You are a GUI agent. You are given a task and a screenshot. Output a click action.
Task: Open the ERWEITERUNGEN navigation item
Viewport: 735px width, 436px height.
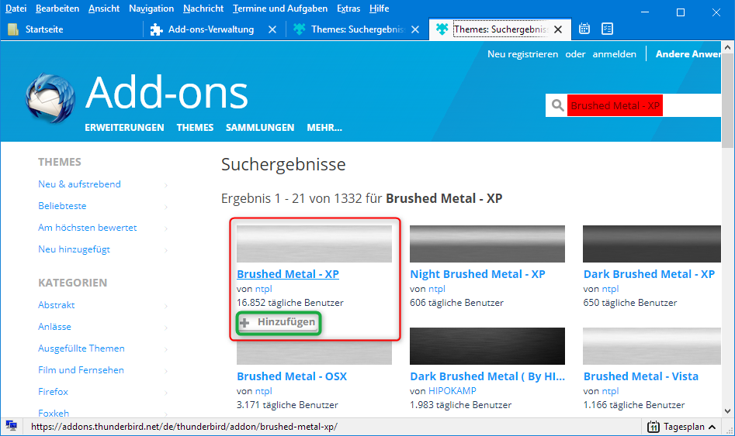[124, 128]
